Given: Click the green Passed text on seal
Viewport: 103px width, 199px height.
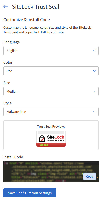Looking at the screenshot, I should pyautogui.click(x=43, y=145).
